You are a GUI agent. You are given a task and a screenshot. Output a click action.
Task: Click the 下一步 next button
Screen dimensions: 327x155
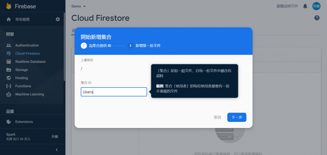click(237, 117)
